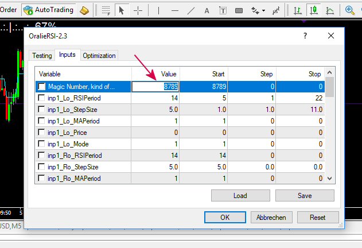The height and width of the screenshot is (248, 362).
Task: Click the Load button
Action: pos(240,196)
